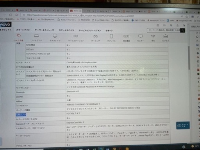Click the RAID構成 row label
Screen dimensions: 200x150
(x=30, y=45)
